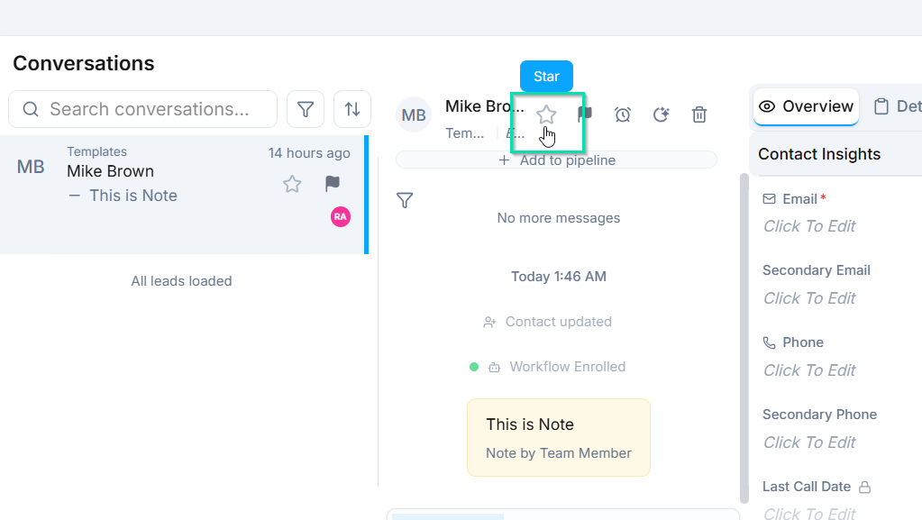Star the Mike Brown conversation in header
922x520 pixels.
tap(546, 115)
